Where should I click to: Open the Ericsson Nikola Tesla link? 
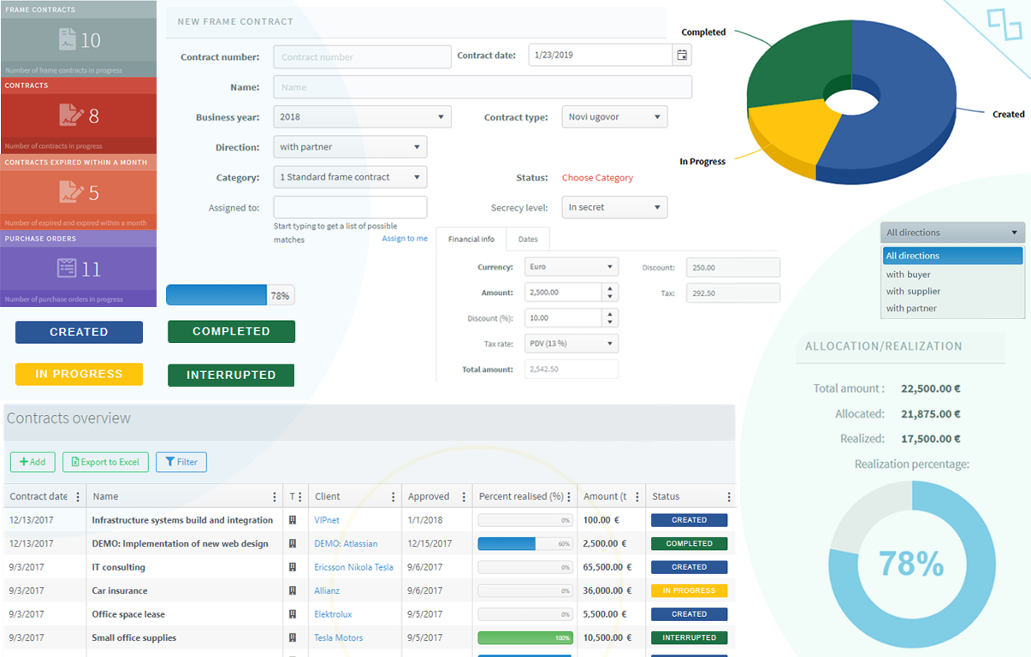(353, 567)
